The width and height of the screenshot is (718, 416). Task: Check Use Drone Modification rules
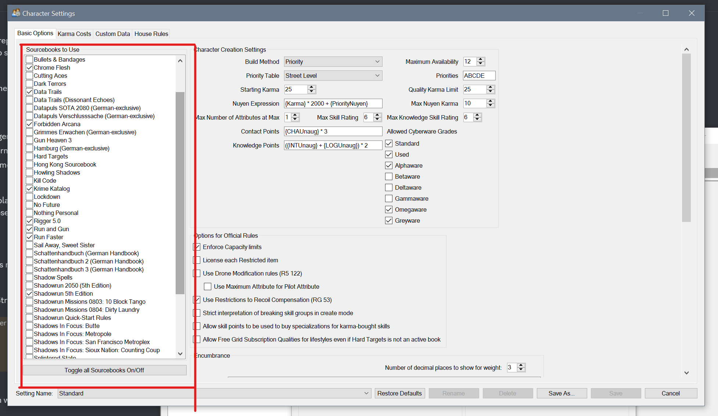(x=197, y=273)
